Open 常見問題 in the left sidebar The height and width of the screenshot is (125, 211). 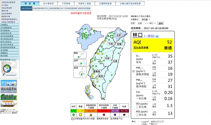pyautogui.click(x=4, y=50)
